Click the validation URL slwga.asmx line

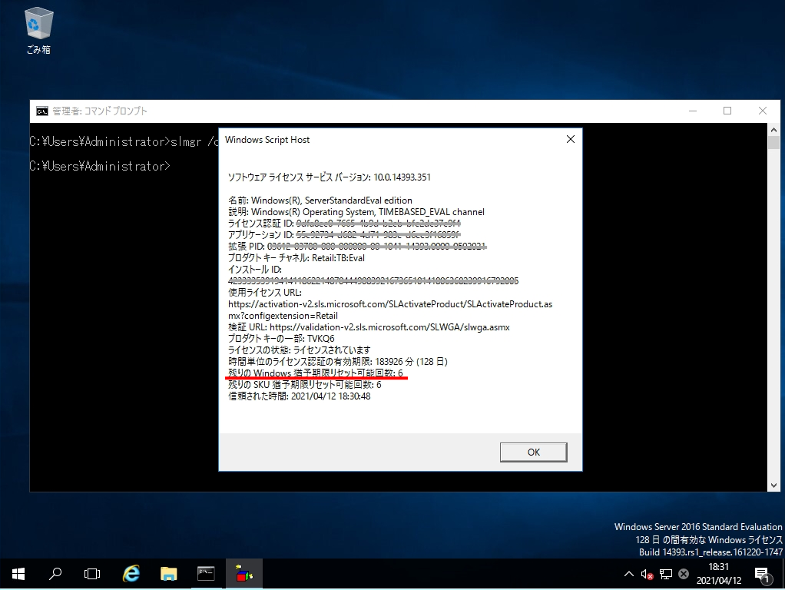tap(369, 327)
